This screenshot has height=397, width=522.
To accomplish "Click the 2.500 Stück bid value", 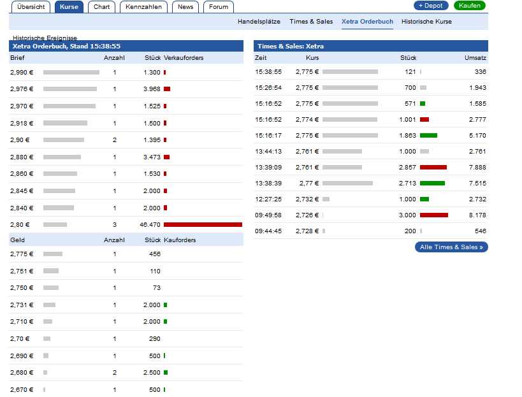I will 152,372.
